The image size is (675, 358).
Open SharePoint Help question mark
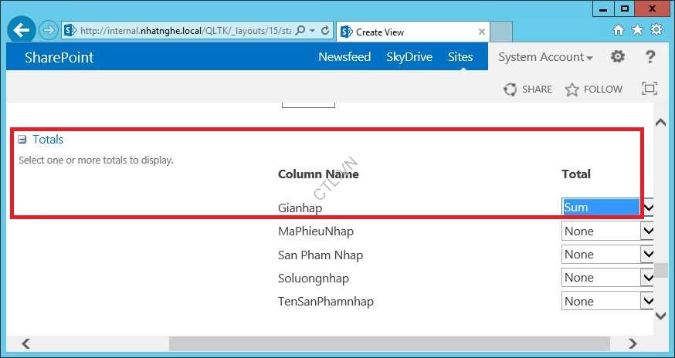tap(650, 57)
